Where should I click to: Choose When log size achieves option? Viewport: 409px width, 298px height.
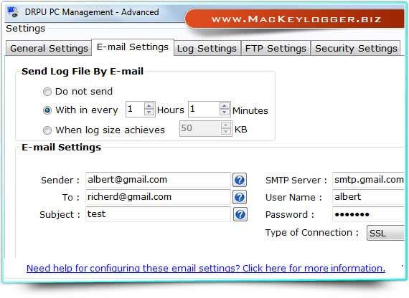47,130
